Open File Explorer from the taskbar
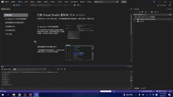Screen dimensions: 173x97 coord(14,95)
